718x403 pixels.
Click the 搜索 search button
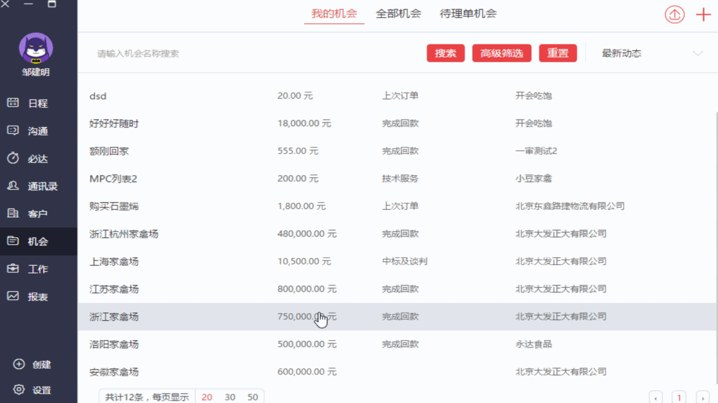445,53
